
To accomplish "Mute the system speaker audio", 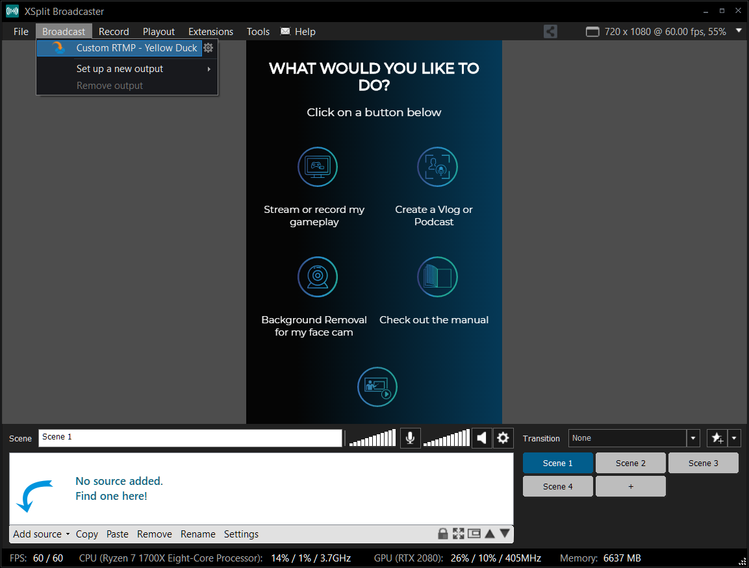I will coord(481,438).
